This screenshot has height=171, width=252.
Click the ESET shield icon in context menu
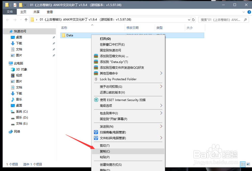point(96,100)
